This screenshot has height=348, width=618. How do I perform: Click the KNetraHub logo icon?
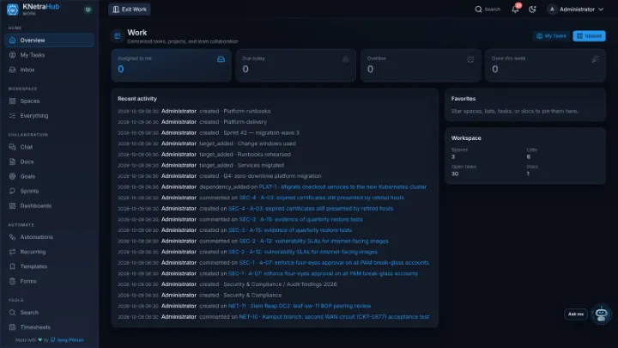(13, 9)
